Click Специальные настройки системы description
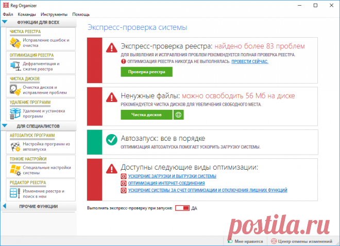 click(47, 170)
